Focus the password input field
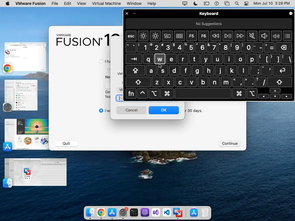Image resolution: width=295 pixels, height=221 pixels. (x=120, y=98)
